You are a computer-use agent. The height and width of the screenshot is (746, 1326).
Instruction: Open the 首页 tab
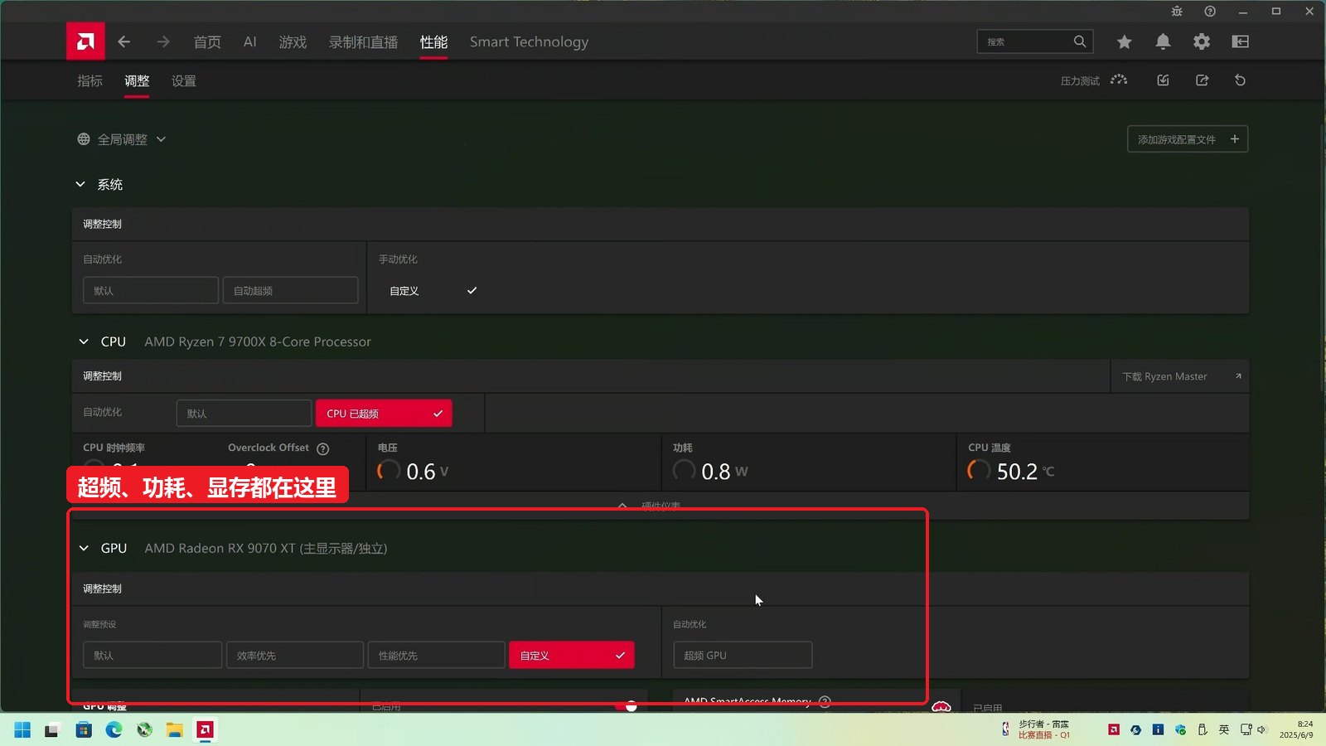[207, 42]
